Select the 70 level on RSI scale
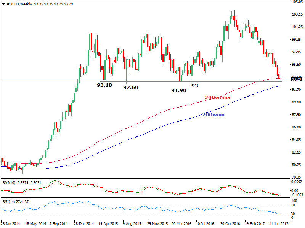The width and height of the screenshot is (305, 228). 294,206
